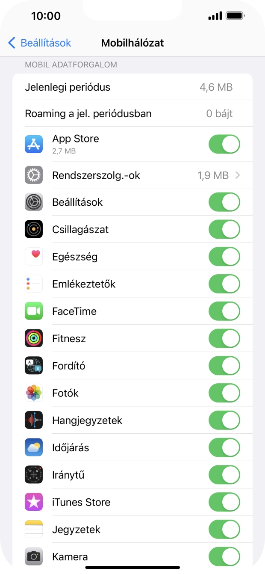Tap the Időjárás weather icon
The width and height of the screenshot is (265, 574).
(x=34, y=447)
